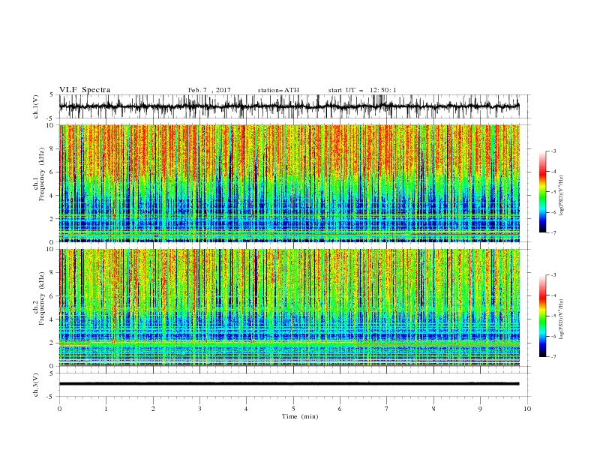Click the "start UT = 12:50: 1" header text
The width and height of the screenshot is (594, 459).
[x=362, y=90]
